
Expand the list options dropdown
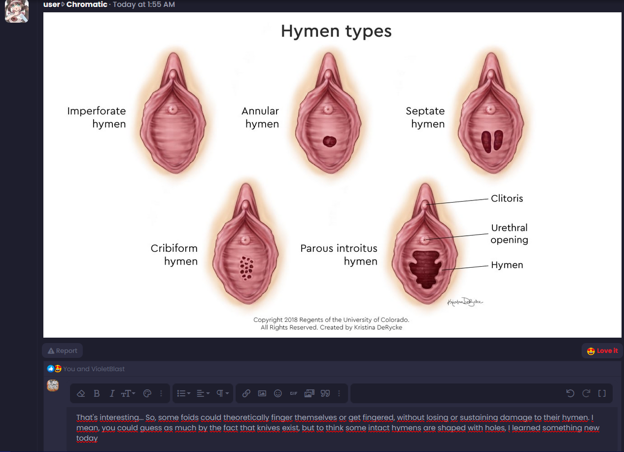pyautogui.click(x=184, y=393)
